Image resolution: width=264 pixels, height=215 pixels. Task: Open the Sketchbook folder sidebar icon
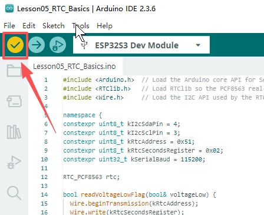14,71
